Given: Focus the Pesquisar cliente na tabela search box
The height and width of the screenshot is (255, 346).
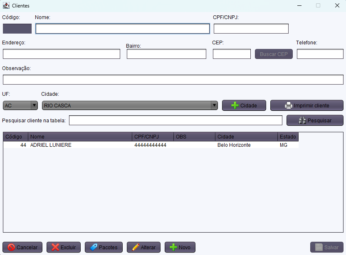Looking at the screenshot, I should pyautogui.click(x=175, y=120).
